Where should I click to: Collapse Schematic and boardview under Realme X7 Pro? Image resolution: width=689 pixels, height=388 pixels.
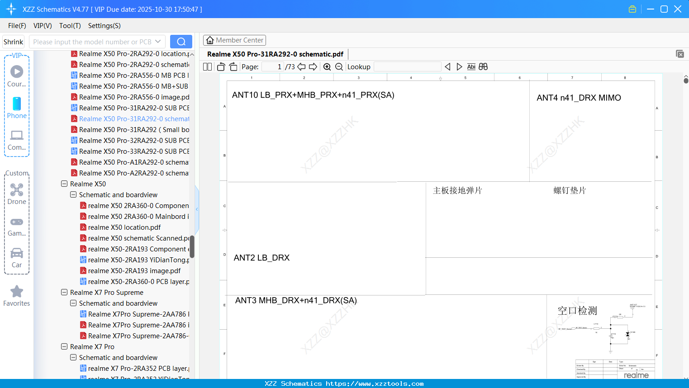(73, 358)
